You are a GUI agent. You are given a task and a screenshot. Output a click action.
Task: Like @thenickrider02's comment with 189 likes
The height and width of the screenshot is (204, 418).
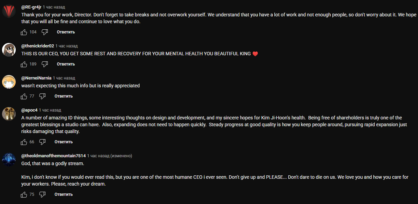[x=24, y=64]
